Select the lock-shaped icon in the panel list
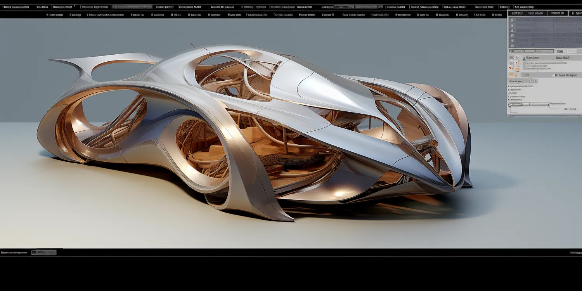The width and height of the screenshot is (582, 291). (512, 31)
